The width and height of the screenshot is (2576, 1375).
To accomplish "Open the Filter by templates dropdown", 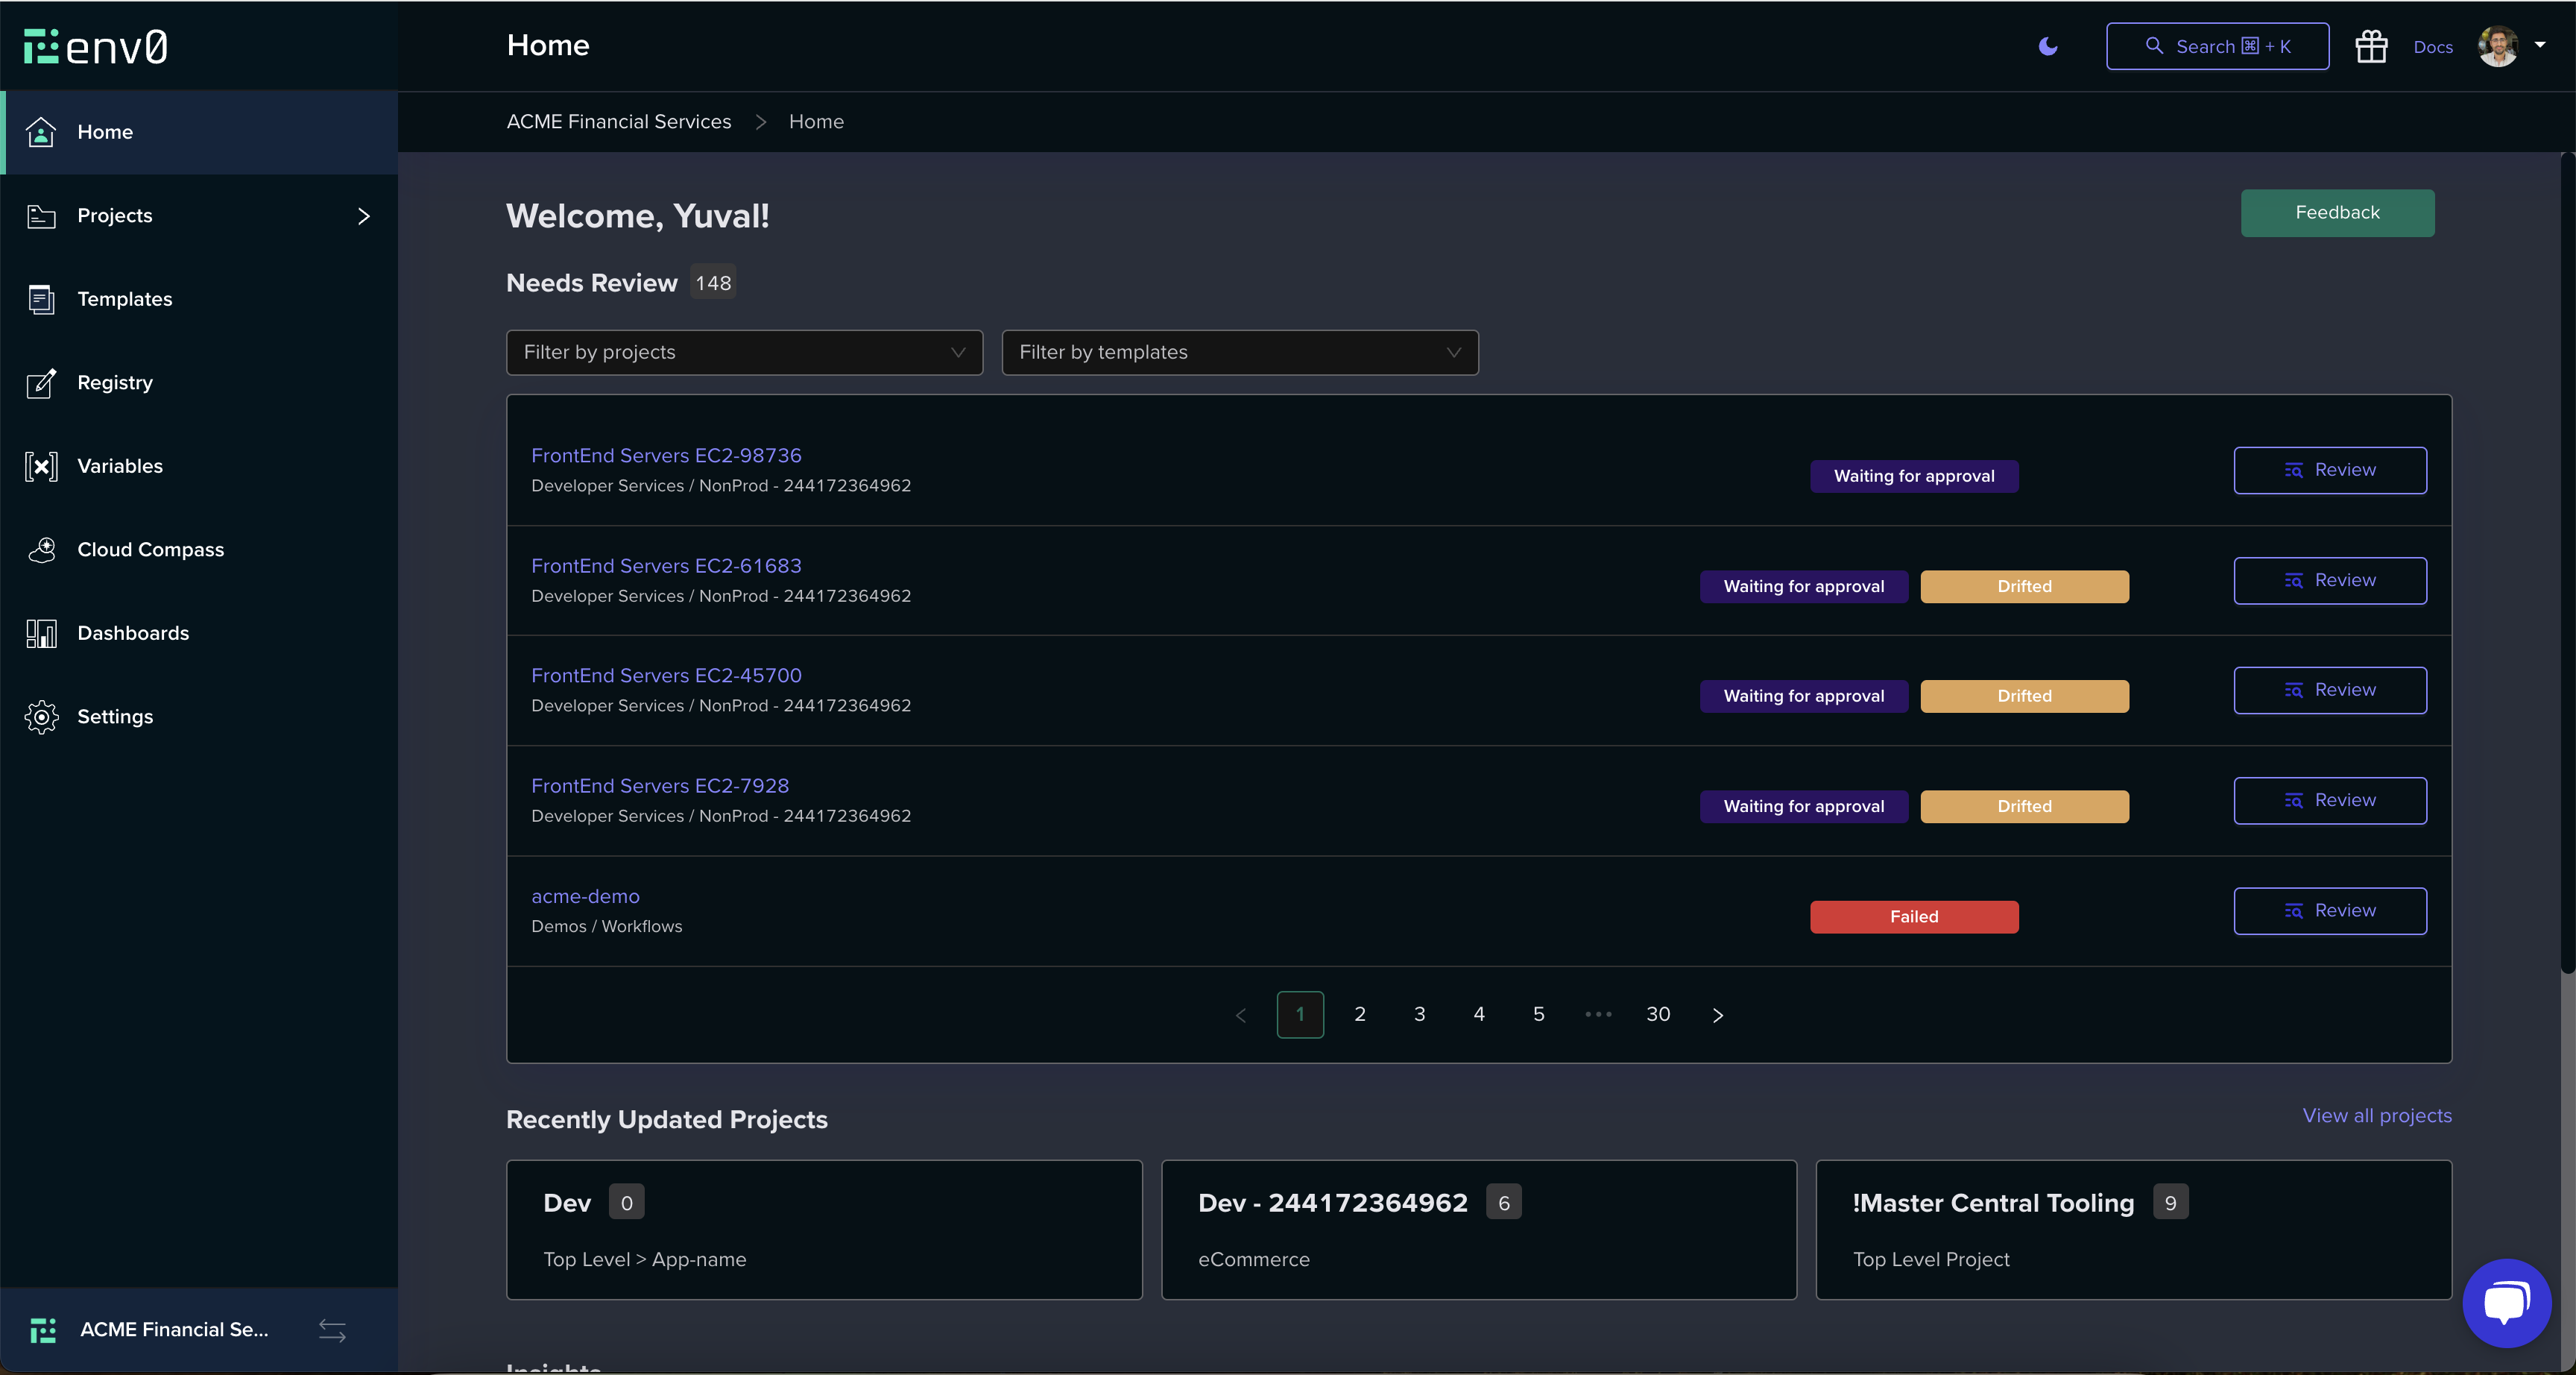I will 1239,352.
